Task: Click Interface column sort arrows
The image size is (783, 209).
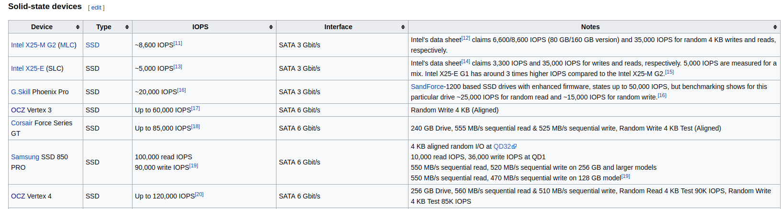Action: (403, 27)
